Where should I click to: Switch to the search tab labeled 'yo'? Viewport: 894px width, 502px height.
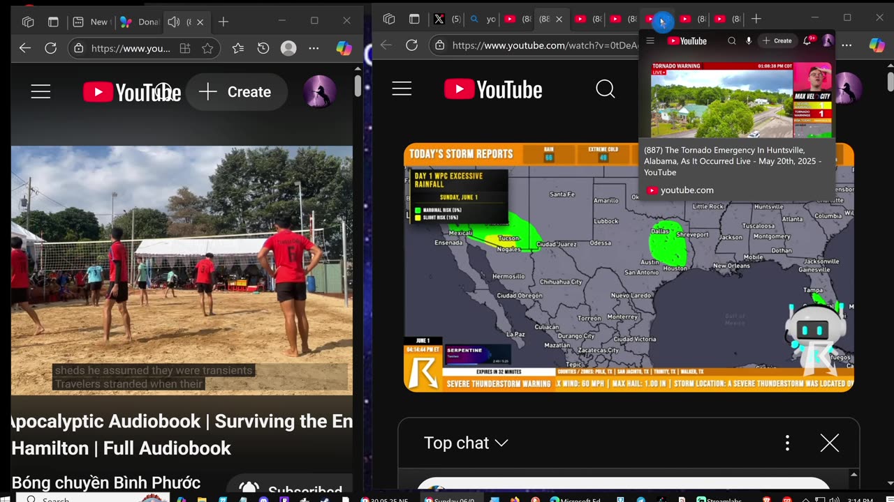(483, 19)
